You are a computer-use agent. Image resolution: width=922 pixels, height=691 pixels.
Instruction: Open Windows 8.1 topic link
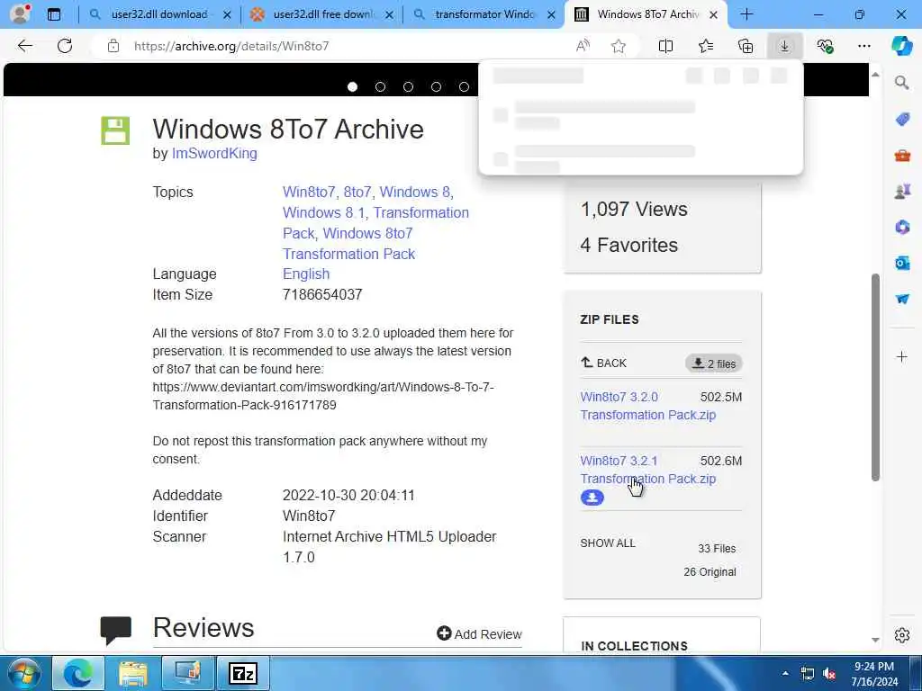(x=323, y=212)
